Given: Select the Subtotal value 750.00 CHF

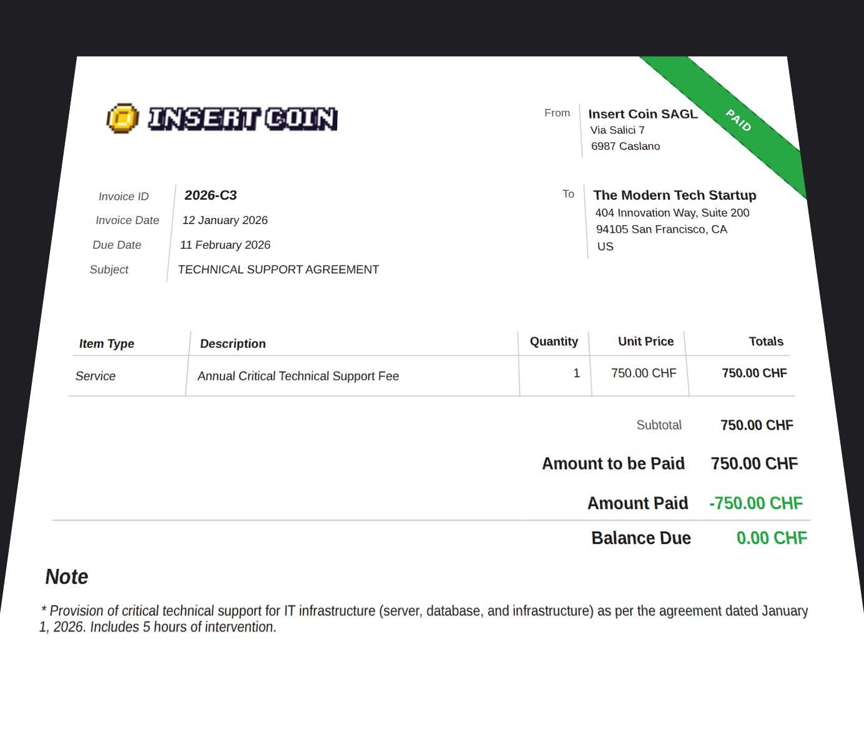Looking at the screenshot, I should tap(757, 425).
